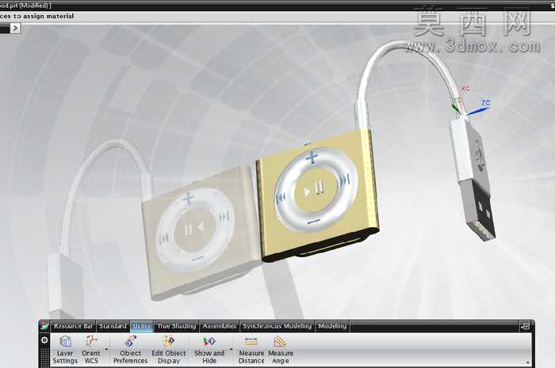This screenshot has width=555, height=368.
Task: Open the Assemblies tab
Action: click(x=219, y=326)
